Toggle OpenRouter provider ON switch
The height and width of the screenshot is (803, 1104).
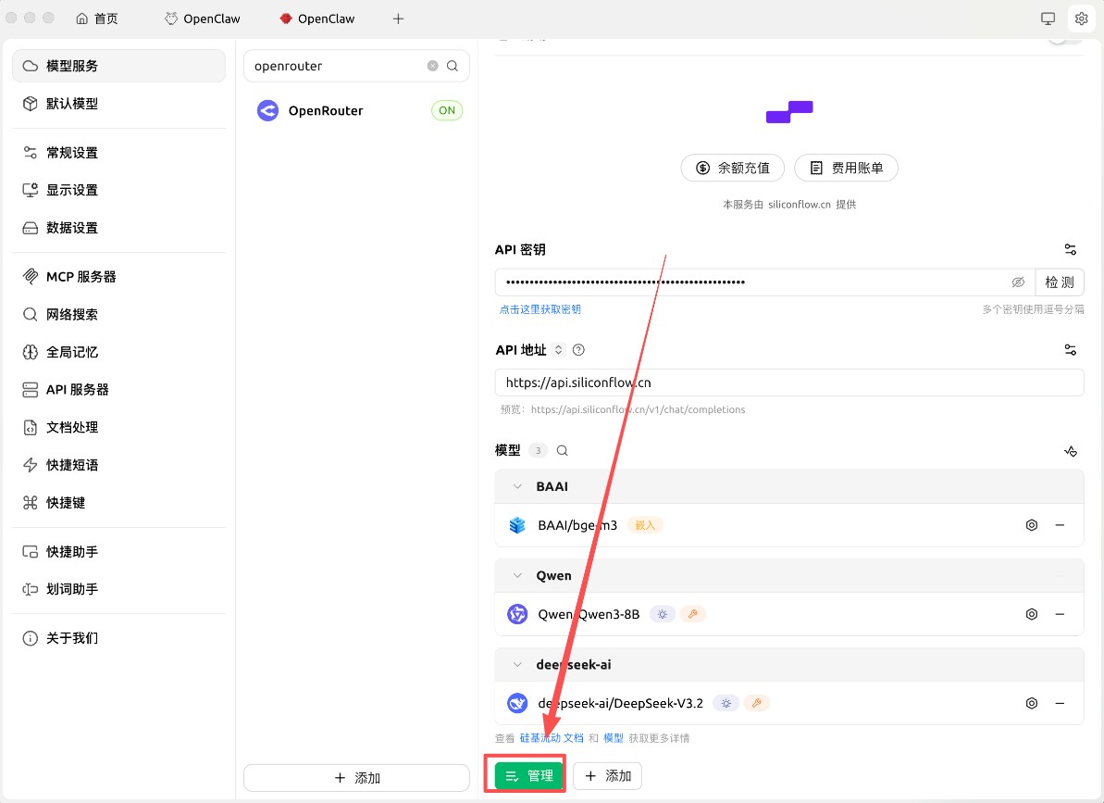click(447, 109)
